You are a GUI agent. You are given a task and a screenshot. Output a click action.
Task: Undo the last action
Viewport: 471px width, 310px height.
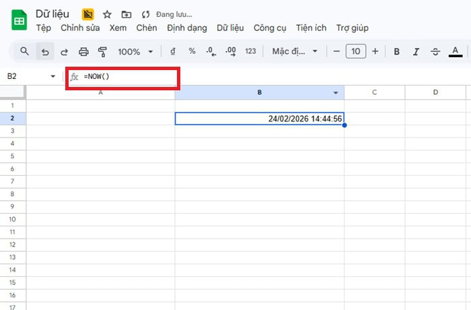tap(44, 51)
